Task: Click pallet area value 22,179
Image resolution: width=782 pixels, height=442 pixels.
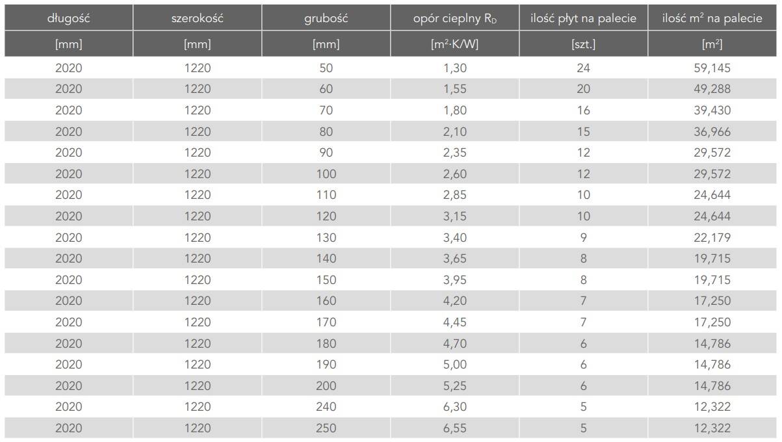Action: click(712, 237)
